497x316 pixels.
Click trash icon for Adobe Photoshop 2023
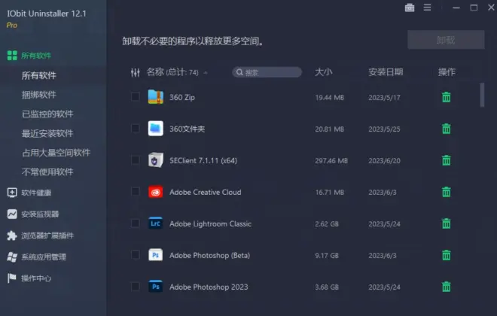[x=446, y=287]
